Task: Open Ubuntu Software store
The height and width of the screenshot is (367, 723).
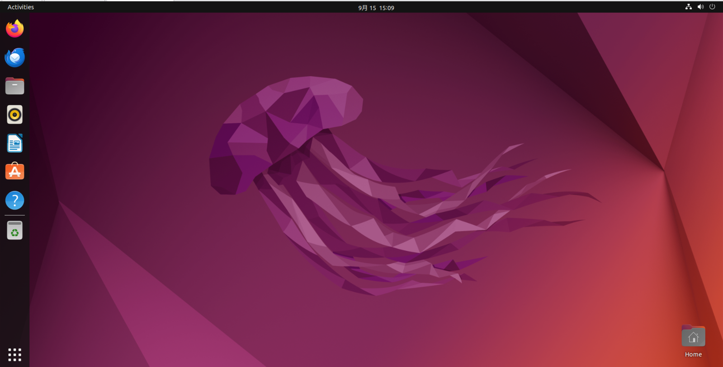Action: pyautogui.click(x=14, y=172)
